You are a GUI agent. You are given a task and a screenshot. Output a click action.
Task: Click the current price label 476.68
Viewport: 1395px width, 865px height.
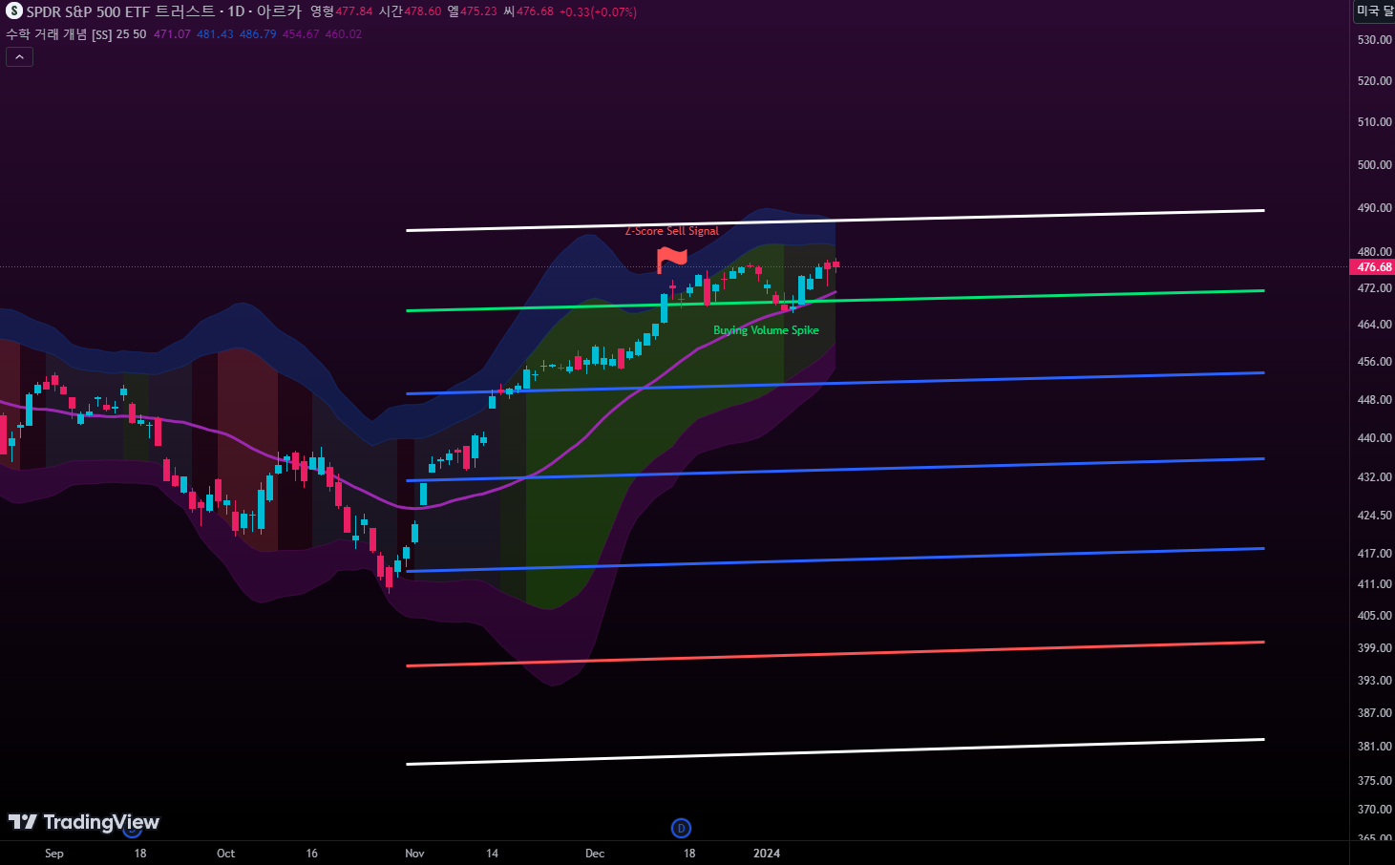[x=1374, y=267]
